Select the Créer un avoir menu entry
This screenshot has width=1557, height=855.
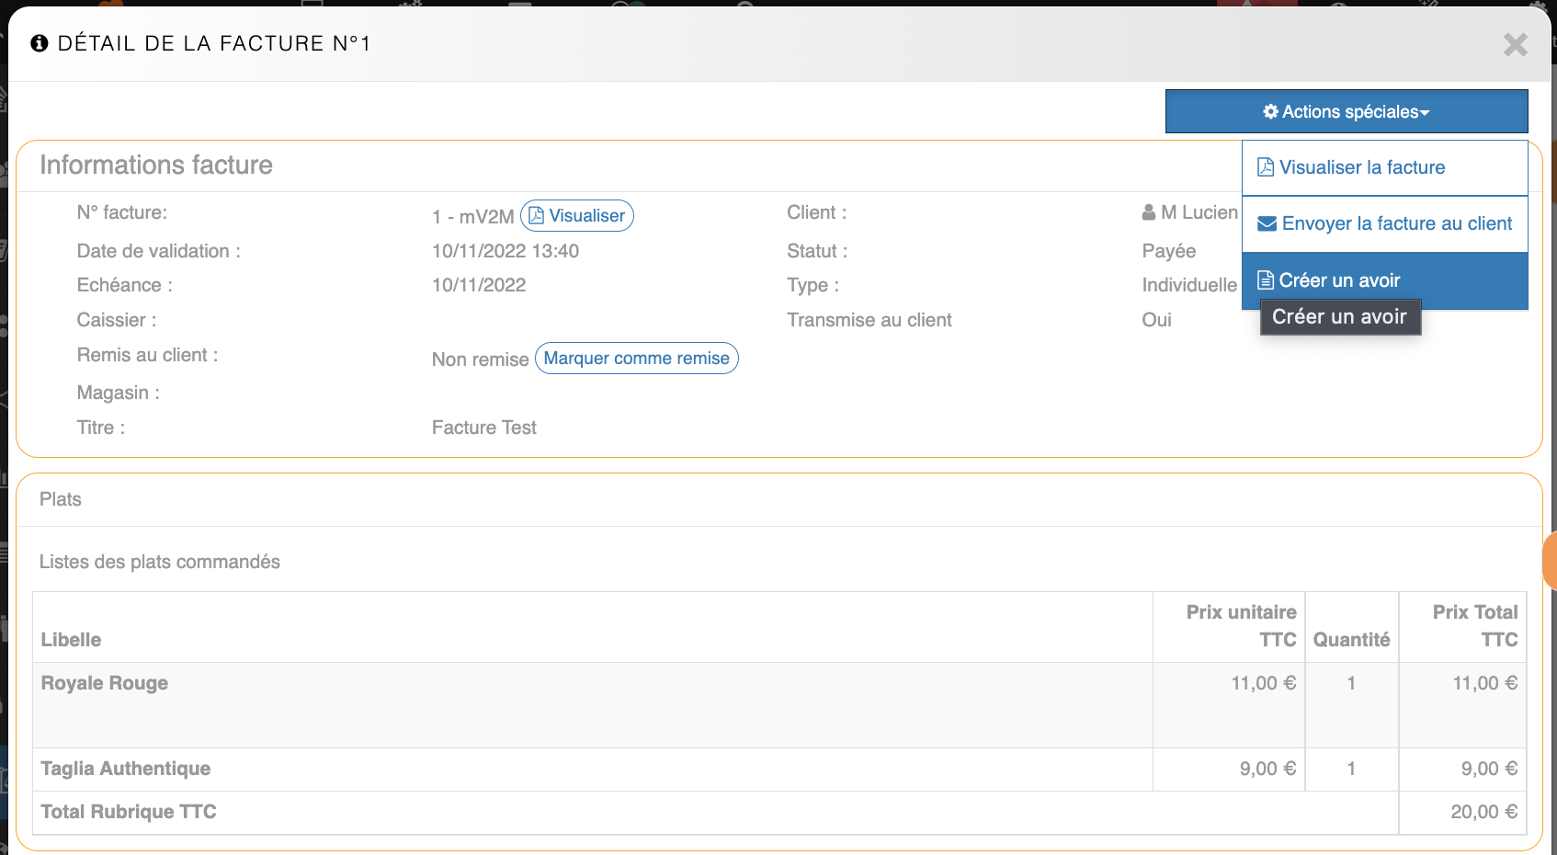(1339, 280)
